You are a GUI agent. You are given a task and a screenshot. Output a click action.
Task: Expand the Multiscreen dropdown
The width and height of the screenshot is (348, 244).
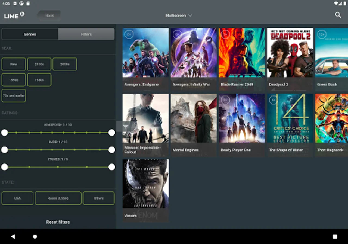point(179,15)
